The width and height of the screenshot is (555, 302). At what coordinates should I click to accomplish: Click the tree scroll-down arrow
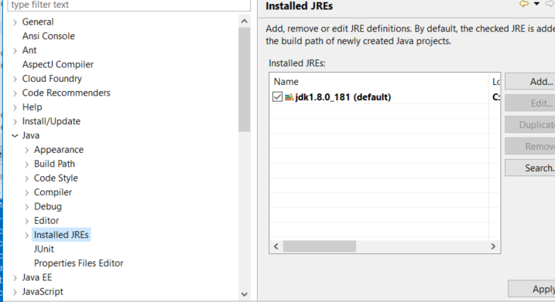pyautogui.click(x=245, y=294)
